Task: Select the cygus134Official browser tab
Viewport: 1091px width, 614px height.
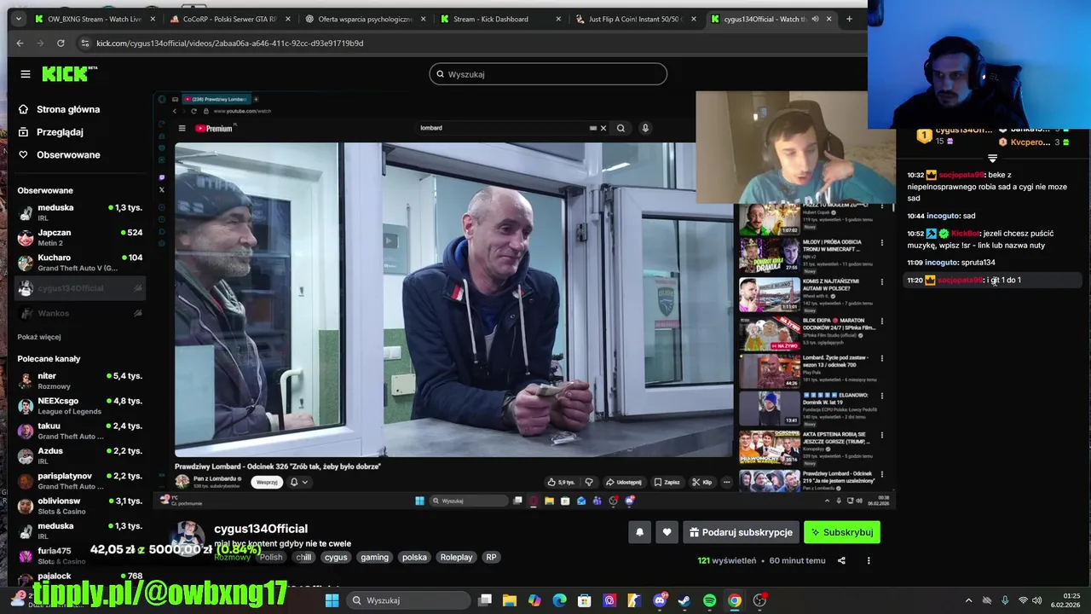Action: tap(771, 19)
